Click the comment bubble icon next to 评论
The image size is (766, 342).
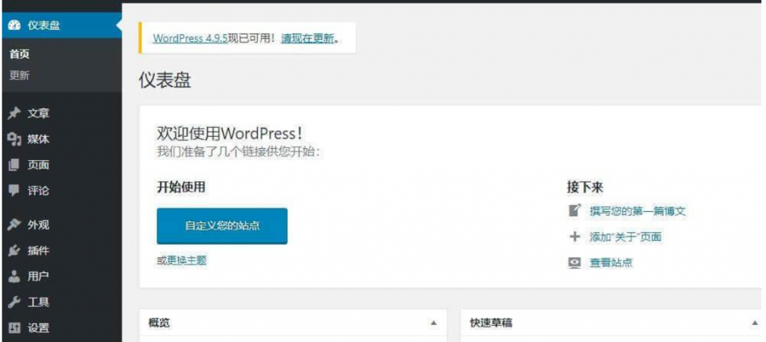14,190
